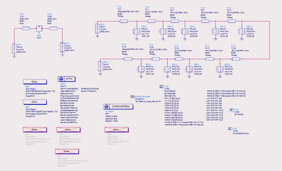Select the deactivated OptimGoal2 GOAL block
The height and width of the screenshot is (171, 282).
(116, 129)
